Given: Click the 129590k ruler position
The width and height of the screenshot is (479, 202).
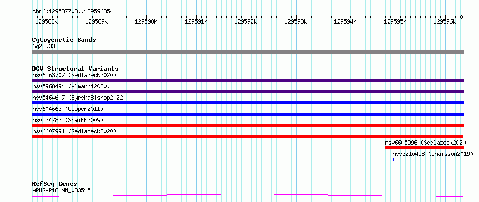Looking at the screenshot, I should (146, 21).
